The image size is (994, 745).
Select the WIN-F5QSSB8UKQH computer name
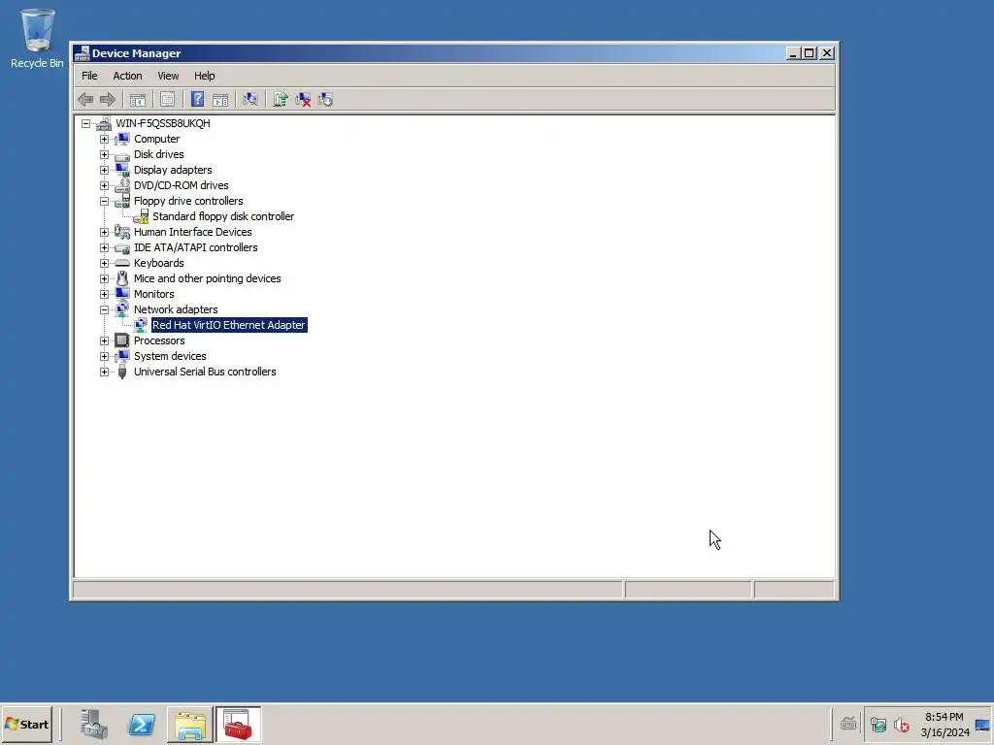(x=163, y=123)
